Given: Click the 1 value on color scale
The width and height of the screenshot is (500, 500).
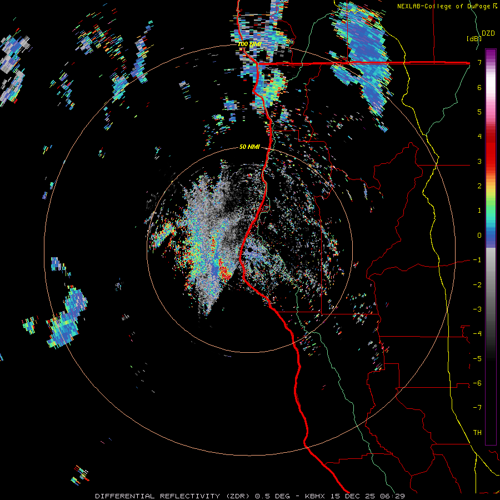Looking at the screenshot, I should coord(479,211).
